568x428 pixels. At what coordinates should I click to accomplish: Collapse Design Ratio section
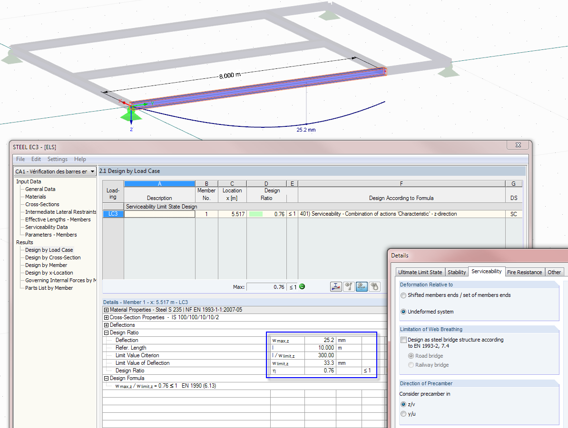tap(106, 333)
